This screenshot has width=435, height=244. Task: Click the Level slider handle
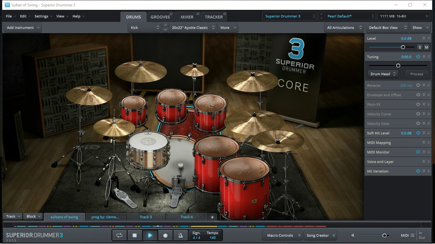403,47
